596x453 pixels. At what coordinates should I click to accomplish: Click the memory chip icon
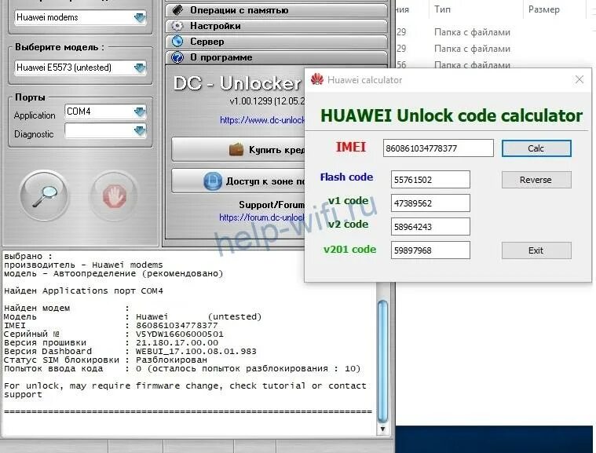(x=177, y=10)
